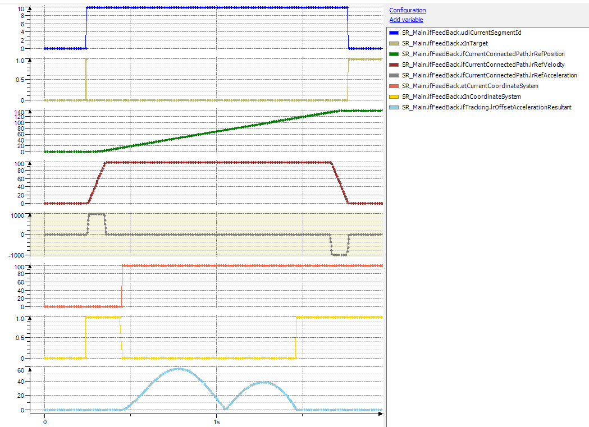Select the etCurrentCoordinateSystem variable entry
The height and width of the screenshot is (427, 589).
pyautogui.click(x=470, y=86)
